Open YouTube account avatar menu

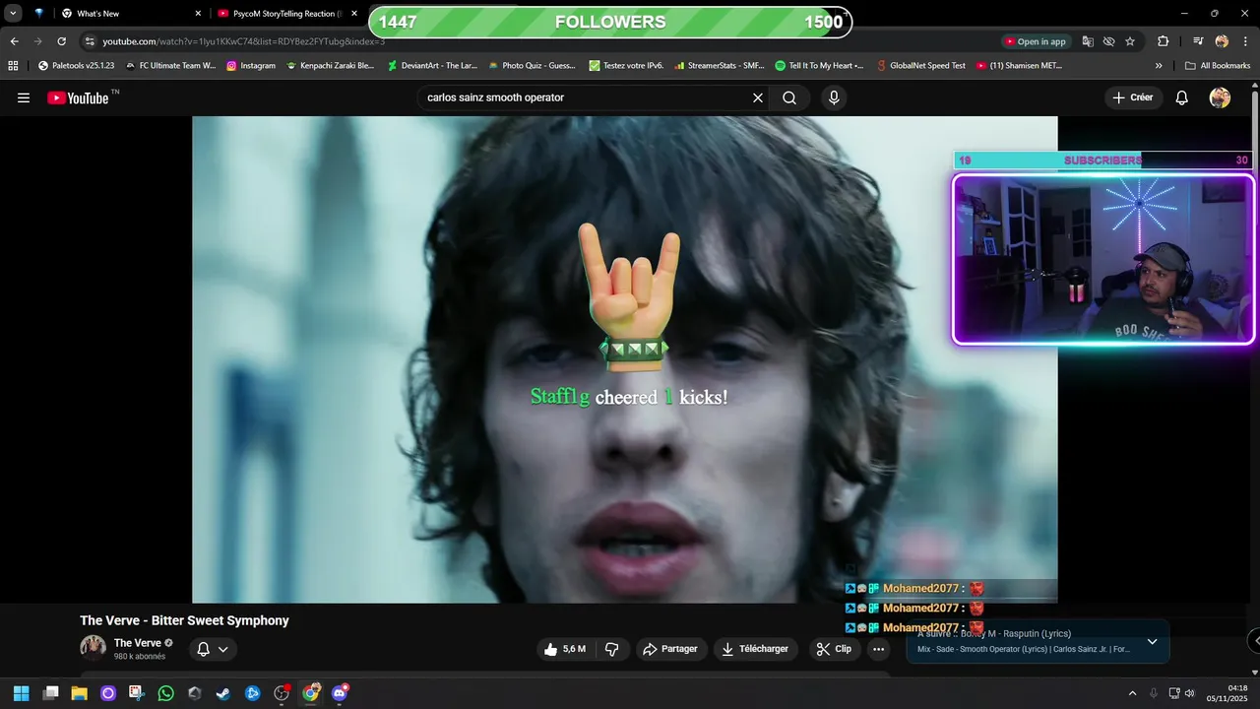(x=1220, y=97)
